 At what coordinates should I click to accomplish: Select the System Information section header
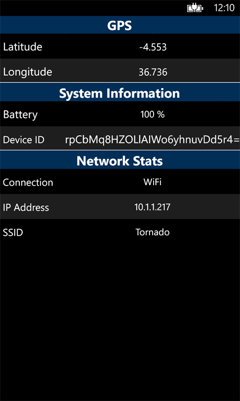click(120, 93)
